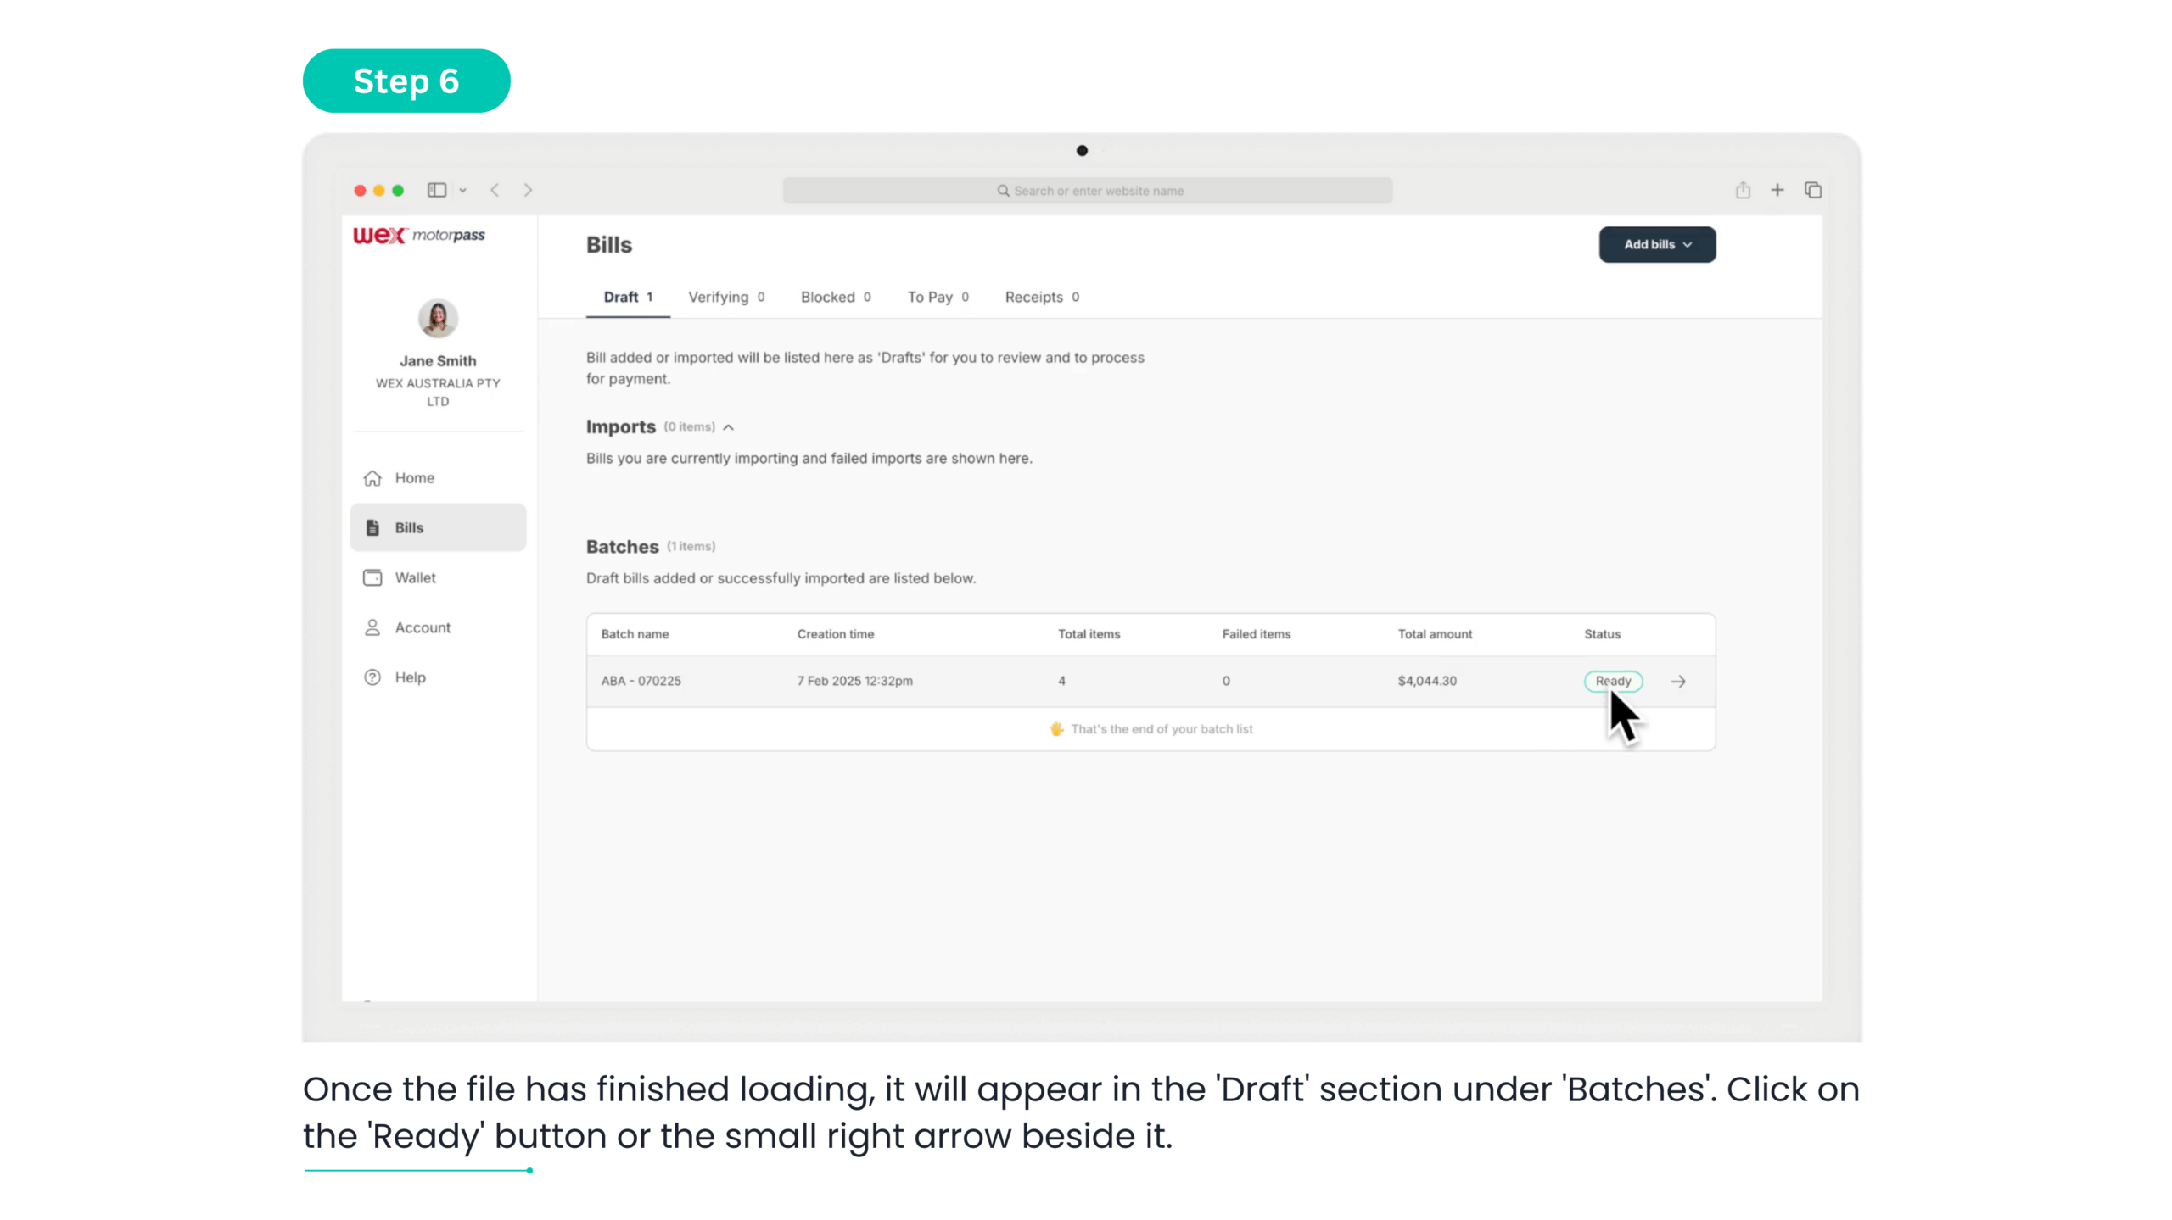Viewport: 2172px width, 1220px height.
Task: Collapse the Imports section chevron
Action: tap(729, 427)
